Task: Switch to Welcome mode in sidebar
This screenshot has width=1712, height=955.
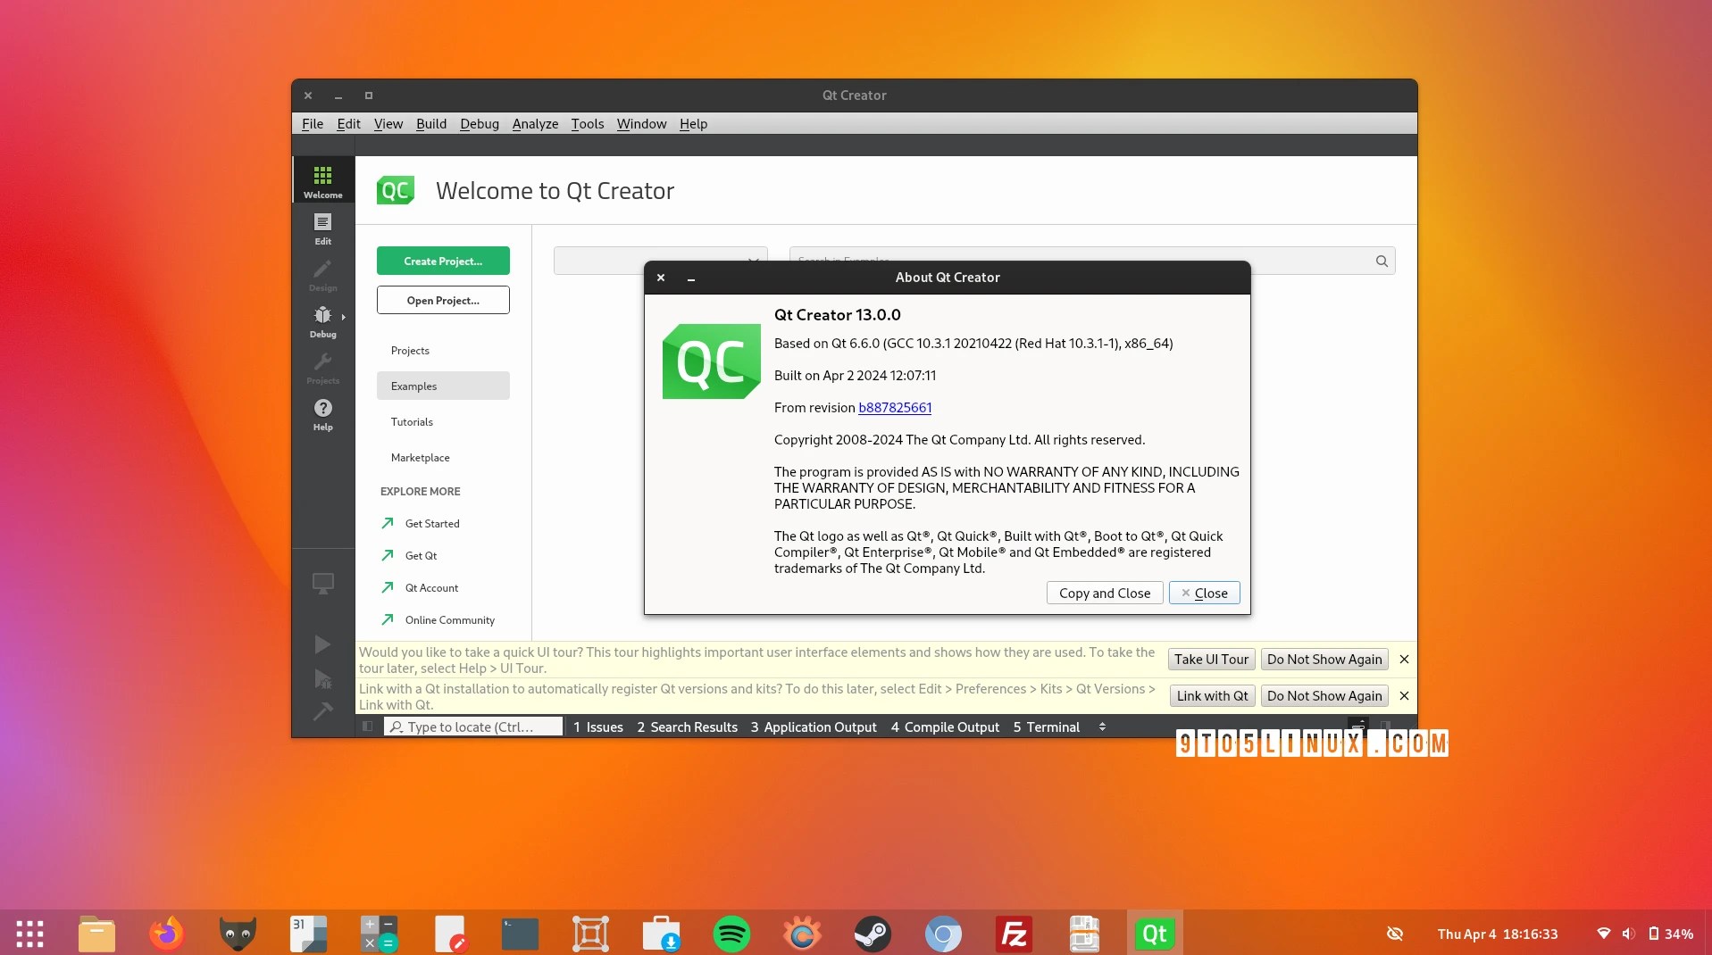Action: point(322,181)
